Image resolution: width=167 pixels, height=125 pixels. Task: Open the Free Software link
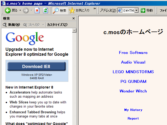133,53
